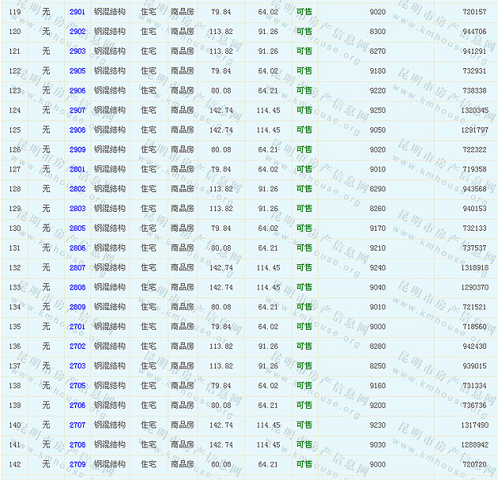Click the 2908 room link

(77, 130)
